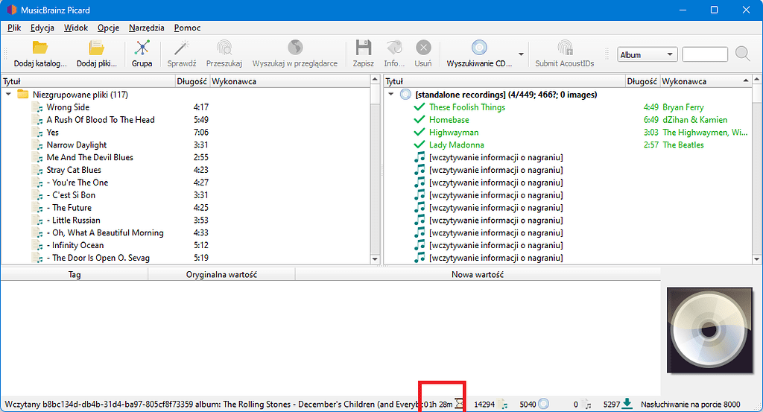The height and width of the screenshot is (412, 763).
Task: Click the albums count disc icon showing 5040
Action: click(x=543, y=404)
